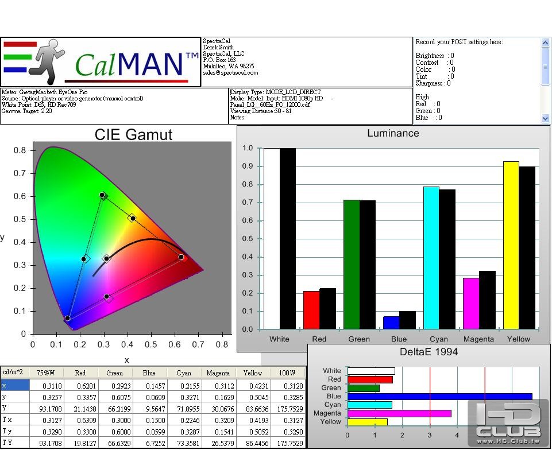Screen dimensions: 552x450
Task: Click the Luminance chart title
Action: [393, 133]
